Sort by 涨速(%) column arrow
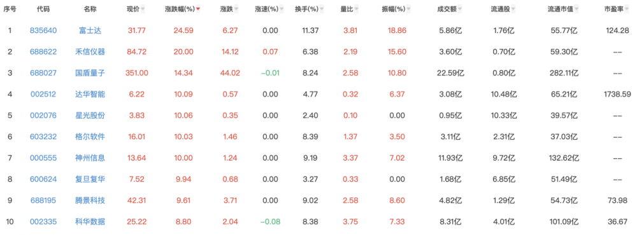The width and height of the screenshot is (637, 235). pyautogui.click(x=281, y=10)
